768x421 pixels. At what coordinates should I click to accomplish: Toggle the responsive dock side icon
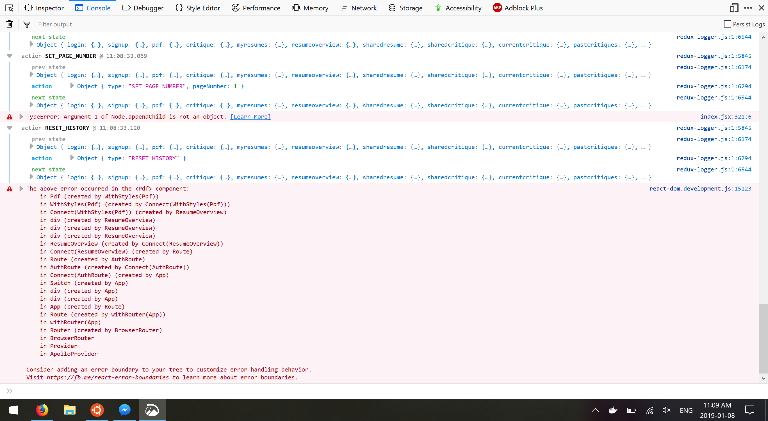[x=734, y=8]
